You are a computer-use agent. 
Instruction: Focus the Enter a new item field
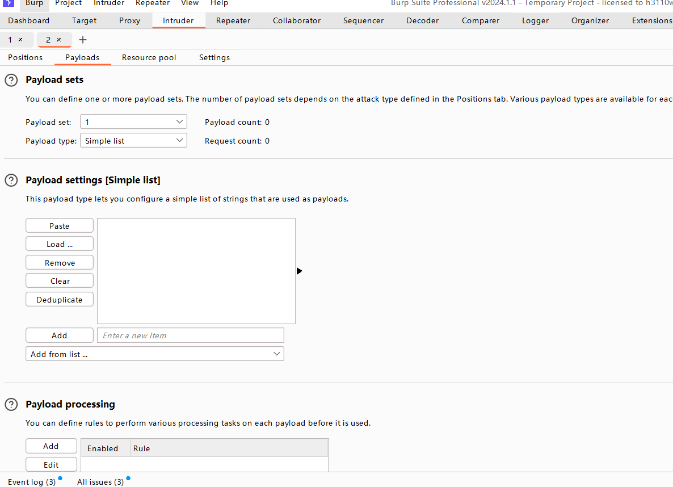[190, 335]
